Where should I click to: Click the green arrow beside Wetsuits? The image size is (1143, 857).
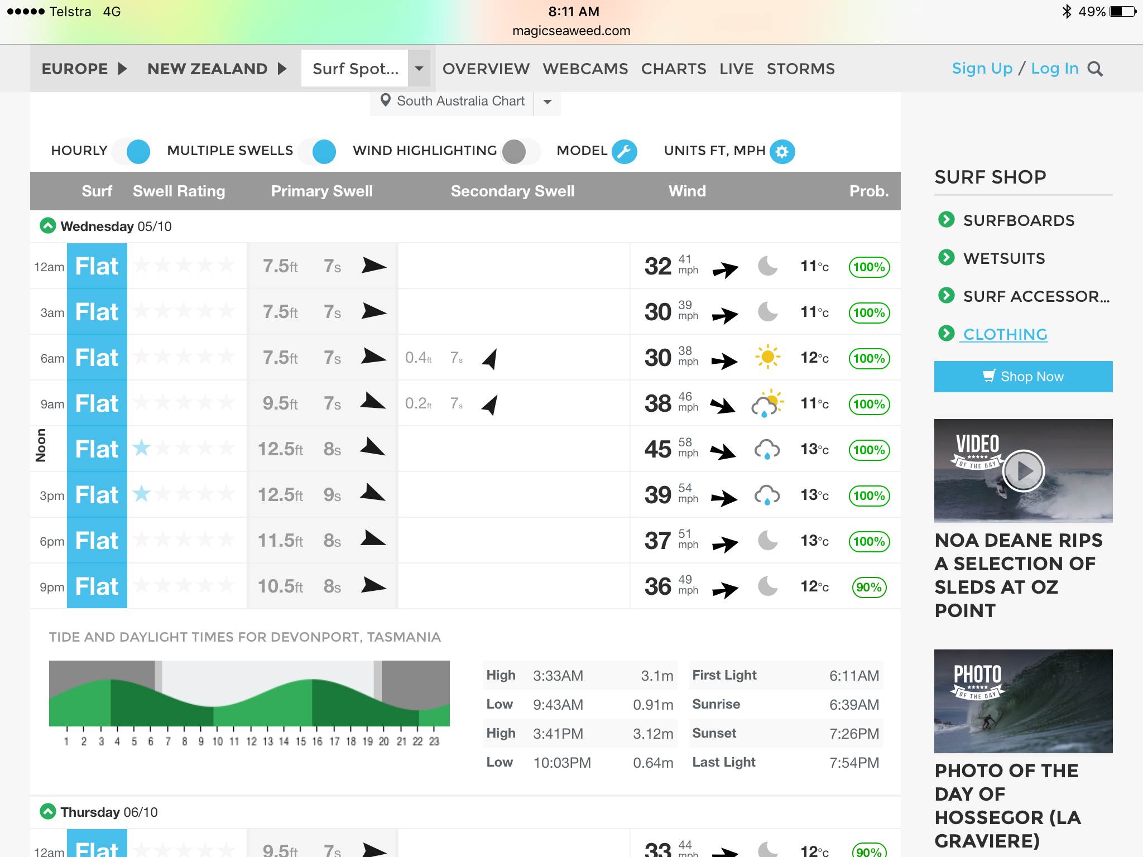coord(946,258)
